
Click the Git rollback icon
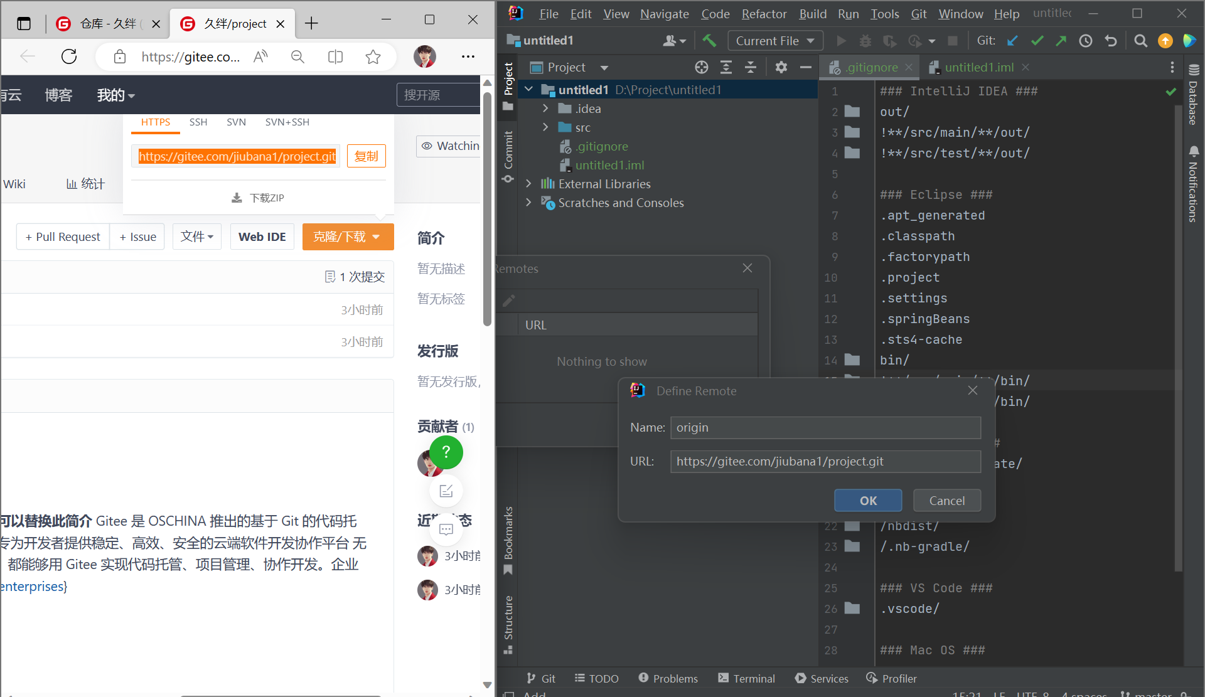(1111, 41)
